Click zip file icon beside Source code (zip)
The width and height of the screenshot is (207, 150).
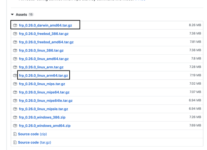coord(15,134)
